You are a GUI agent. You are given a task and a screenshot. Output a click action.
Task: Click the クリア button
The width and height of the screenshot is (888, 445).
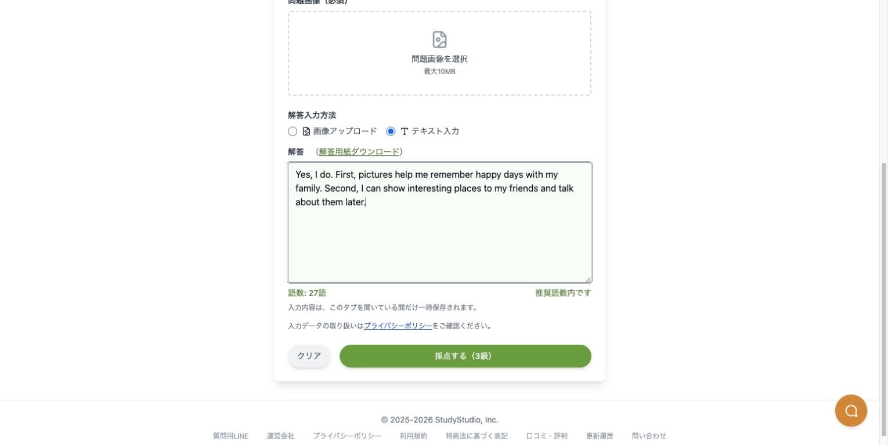click(x=309, y=356)
